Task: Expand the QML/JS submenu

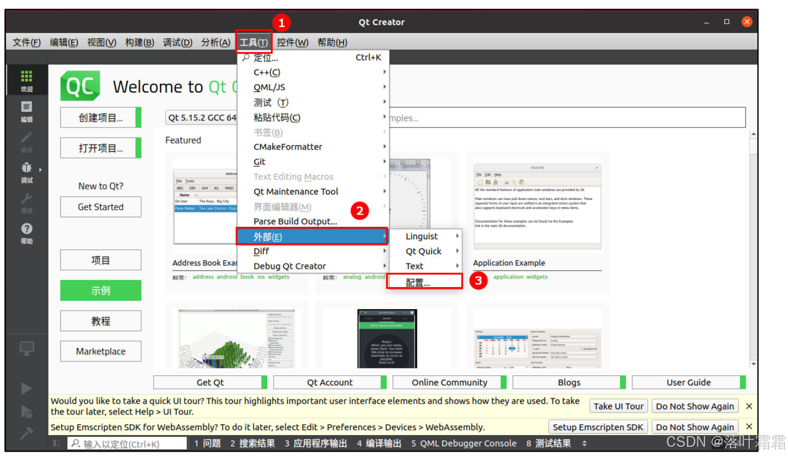Action: (313, 87)
